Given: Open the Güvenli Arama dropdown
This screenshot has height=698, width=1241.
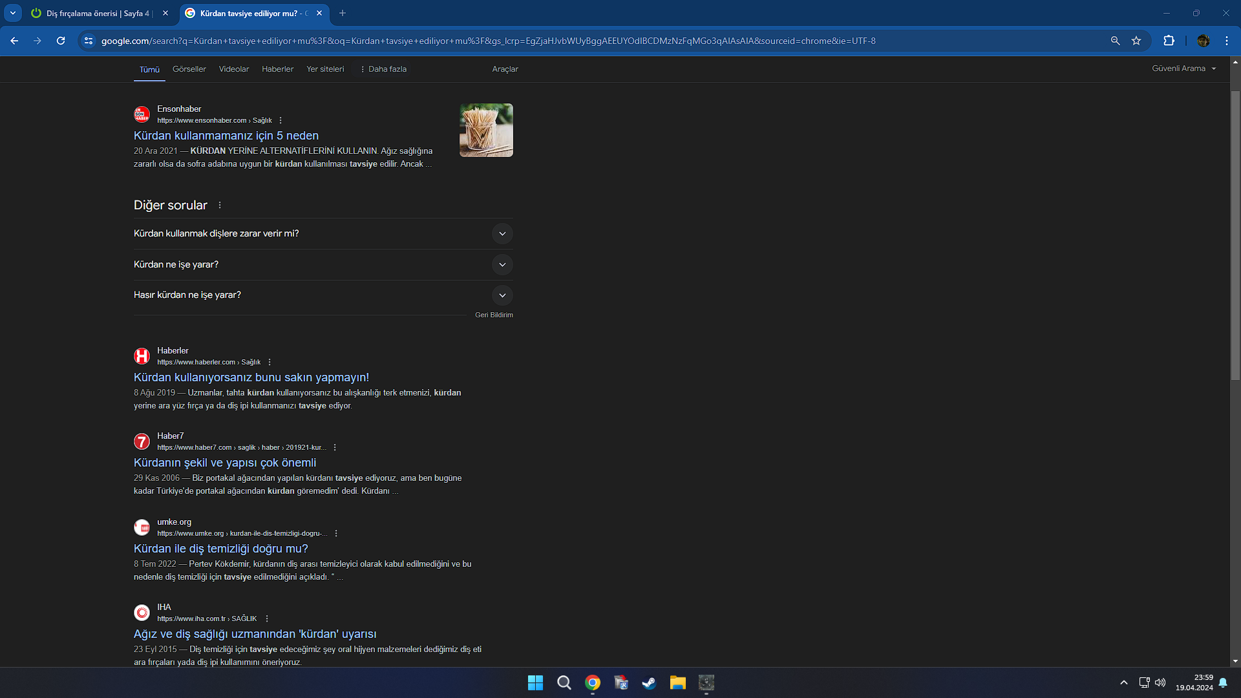Looking at the screenshot, I should pyautogui.click(x=1183, y=69).
